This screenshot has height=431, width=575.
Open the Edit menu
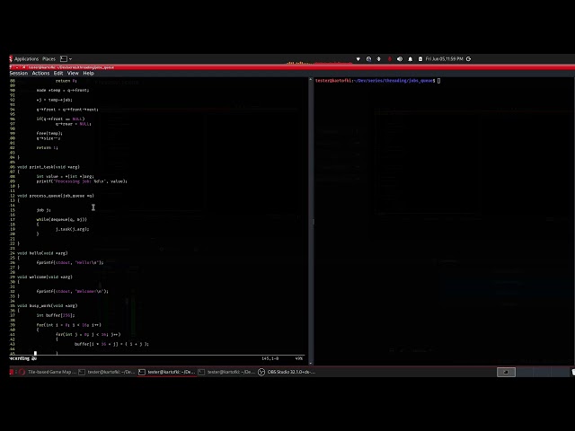pyautogui.click(x=58, y=73)
